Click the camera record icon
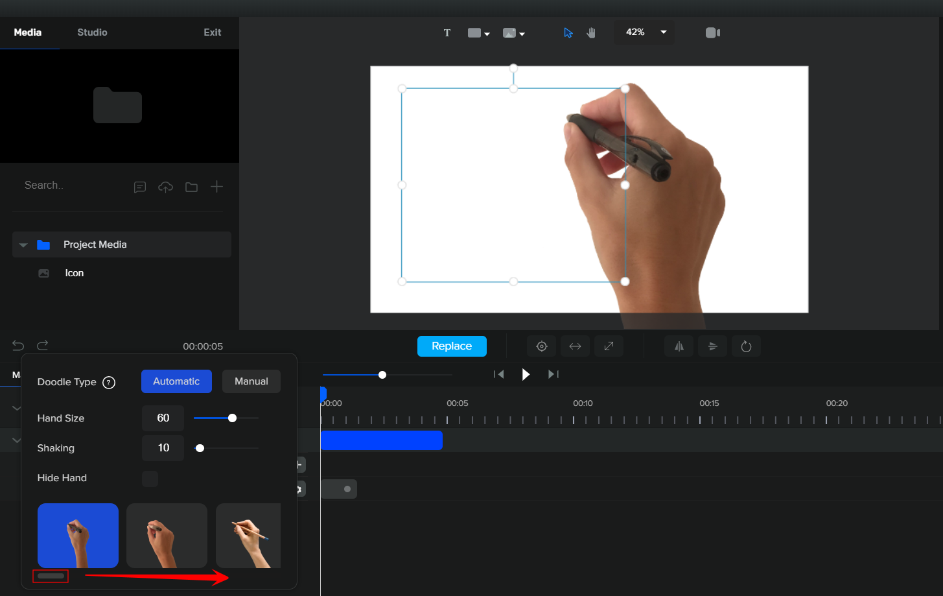 713,33
